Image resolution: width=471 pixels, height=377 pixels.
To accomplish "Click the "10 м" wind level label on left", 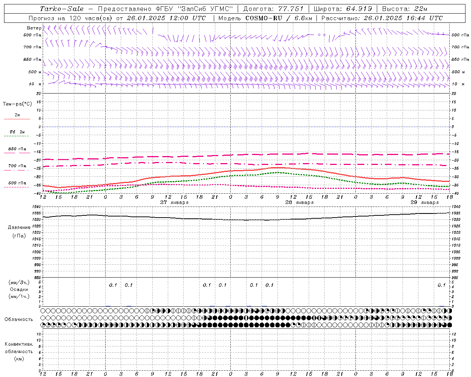I will 35,84.
